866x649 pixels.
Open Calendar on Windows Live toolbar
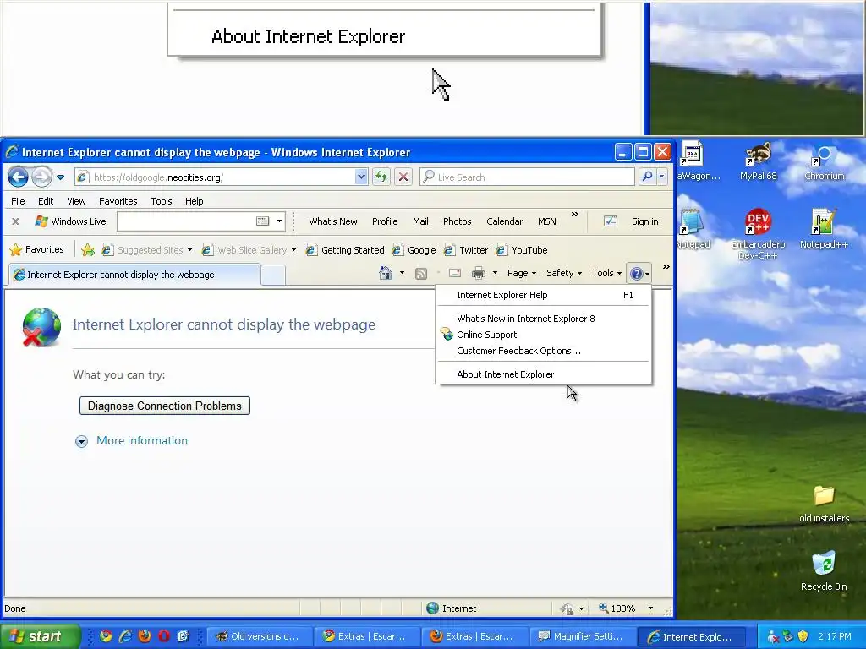click(x=504, y=221)
